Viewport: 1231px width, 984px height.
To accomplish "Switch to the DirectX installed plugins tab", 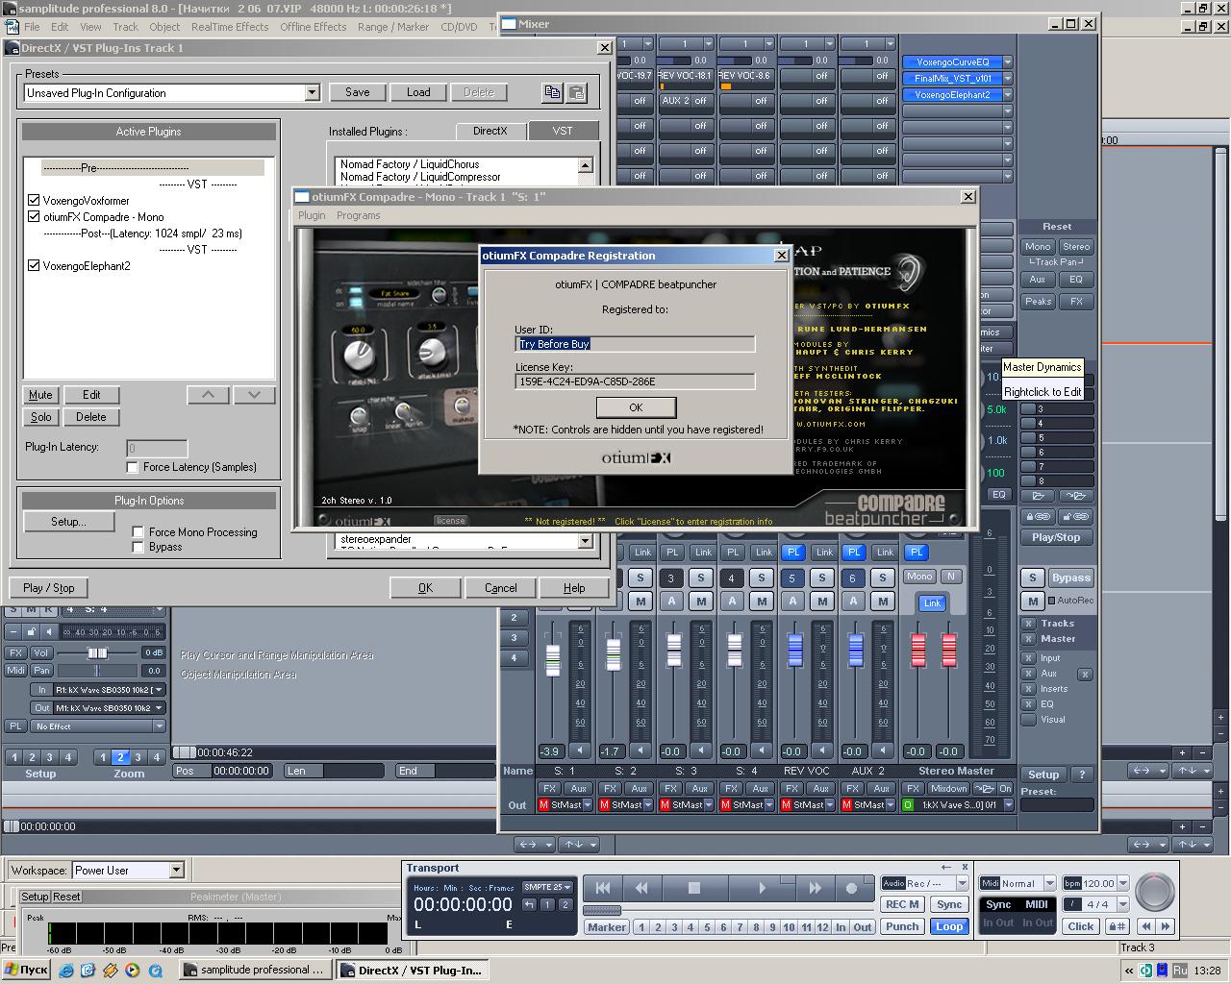I will click(x=490, y=131).
